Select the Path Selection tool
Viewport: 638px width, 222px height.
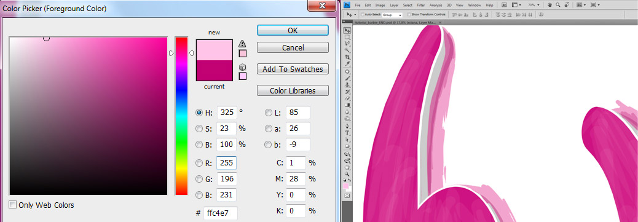pos(347,140)
